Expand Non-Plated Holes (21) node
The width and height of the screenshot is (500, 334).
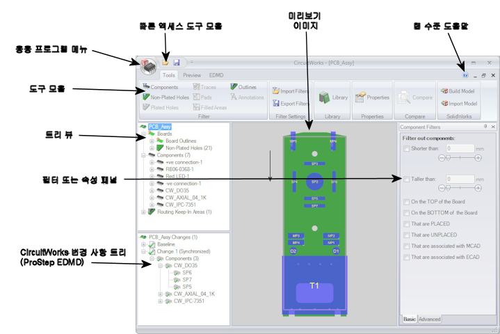tap(152, 148)
